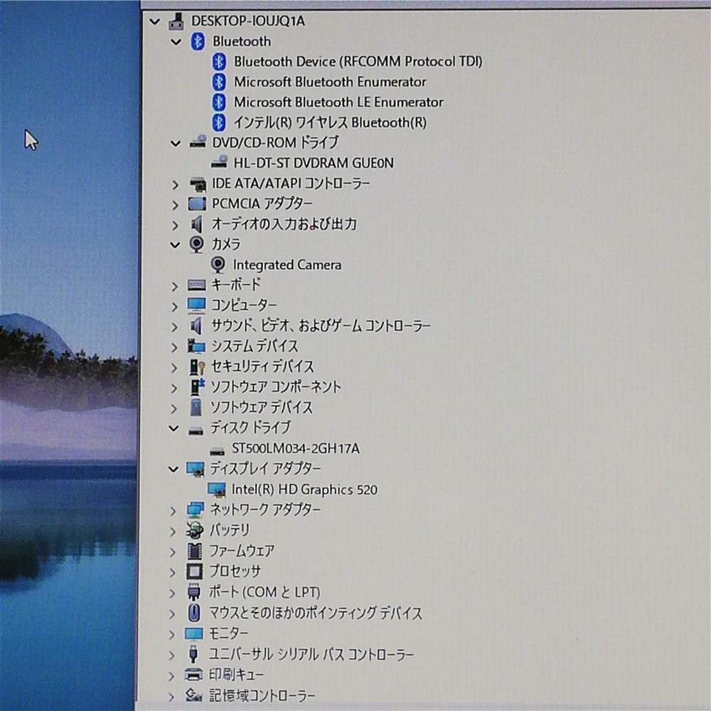Collapse the DESKTOP-IOUJQ1A root node
The height and width of the screenshot is (711, 711).
154,21
